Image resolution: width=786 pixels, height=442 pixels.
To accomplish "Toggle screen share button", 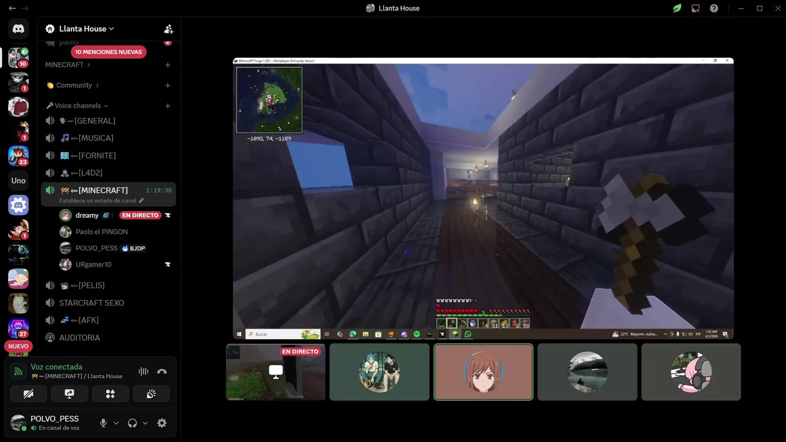I will coord(69,394).
